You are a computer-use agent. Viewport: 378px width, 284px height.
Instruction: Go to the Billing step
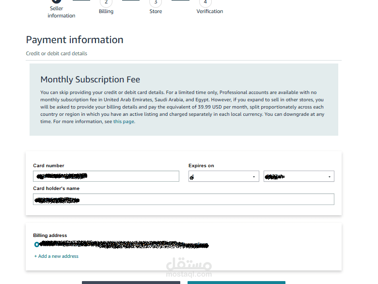[106, 7]
